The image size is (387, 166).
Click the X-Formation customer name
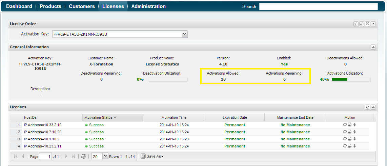coord(101,64)
